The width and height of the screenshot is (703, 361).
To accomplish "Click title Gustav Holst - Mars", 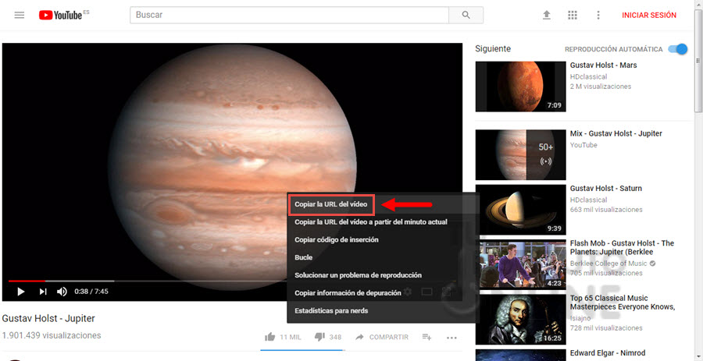I will (603, 65).
